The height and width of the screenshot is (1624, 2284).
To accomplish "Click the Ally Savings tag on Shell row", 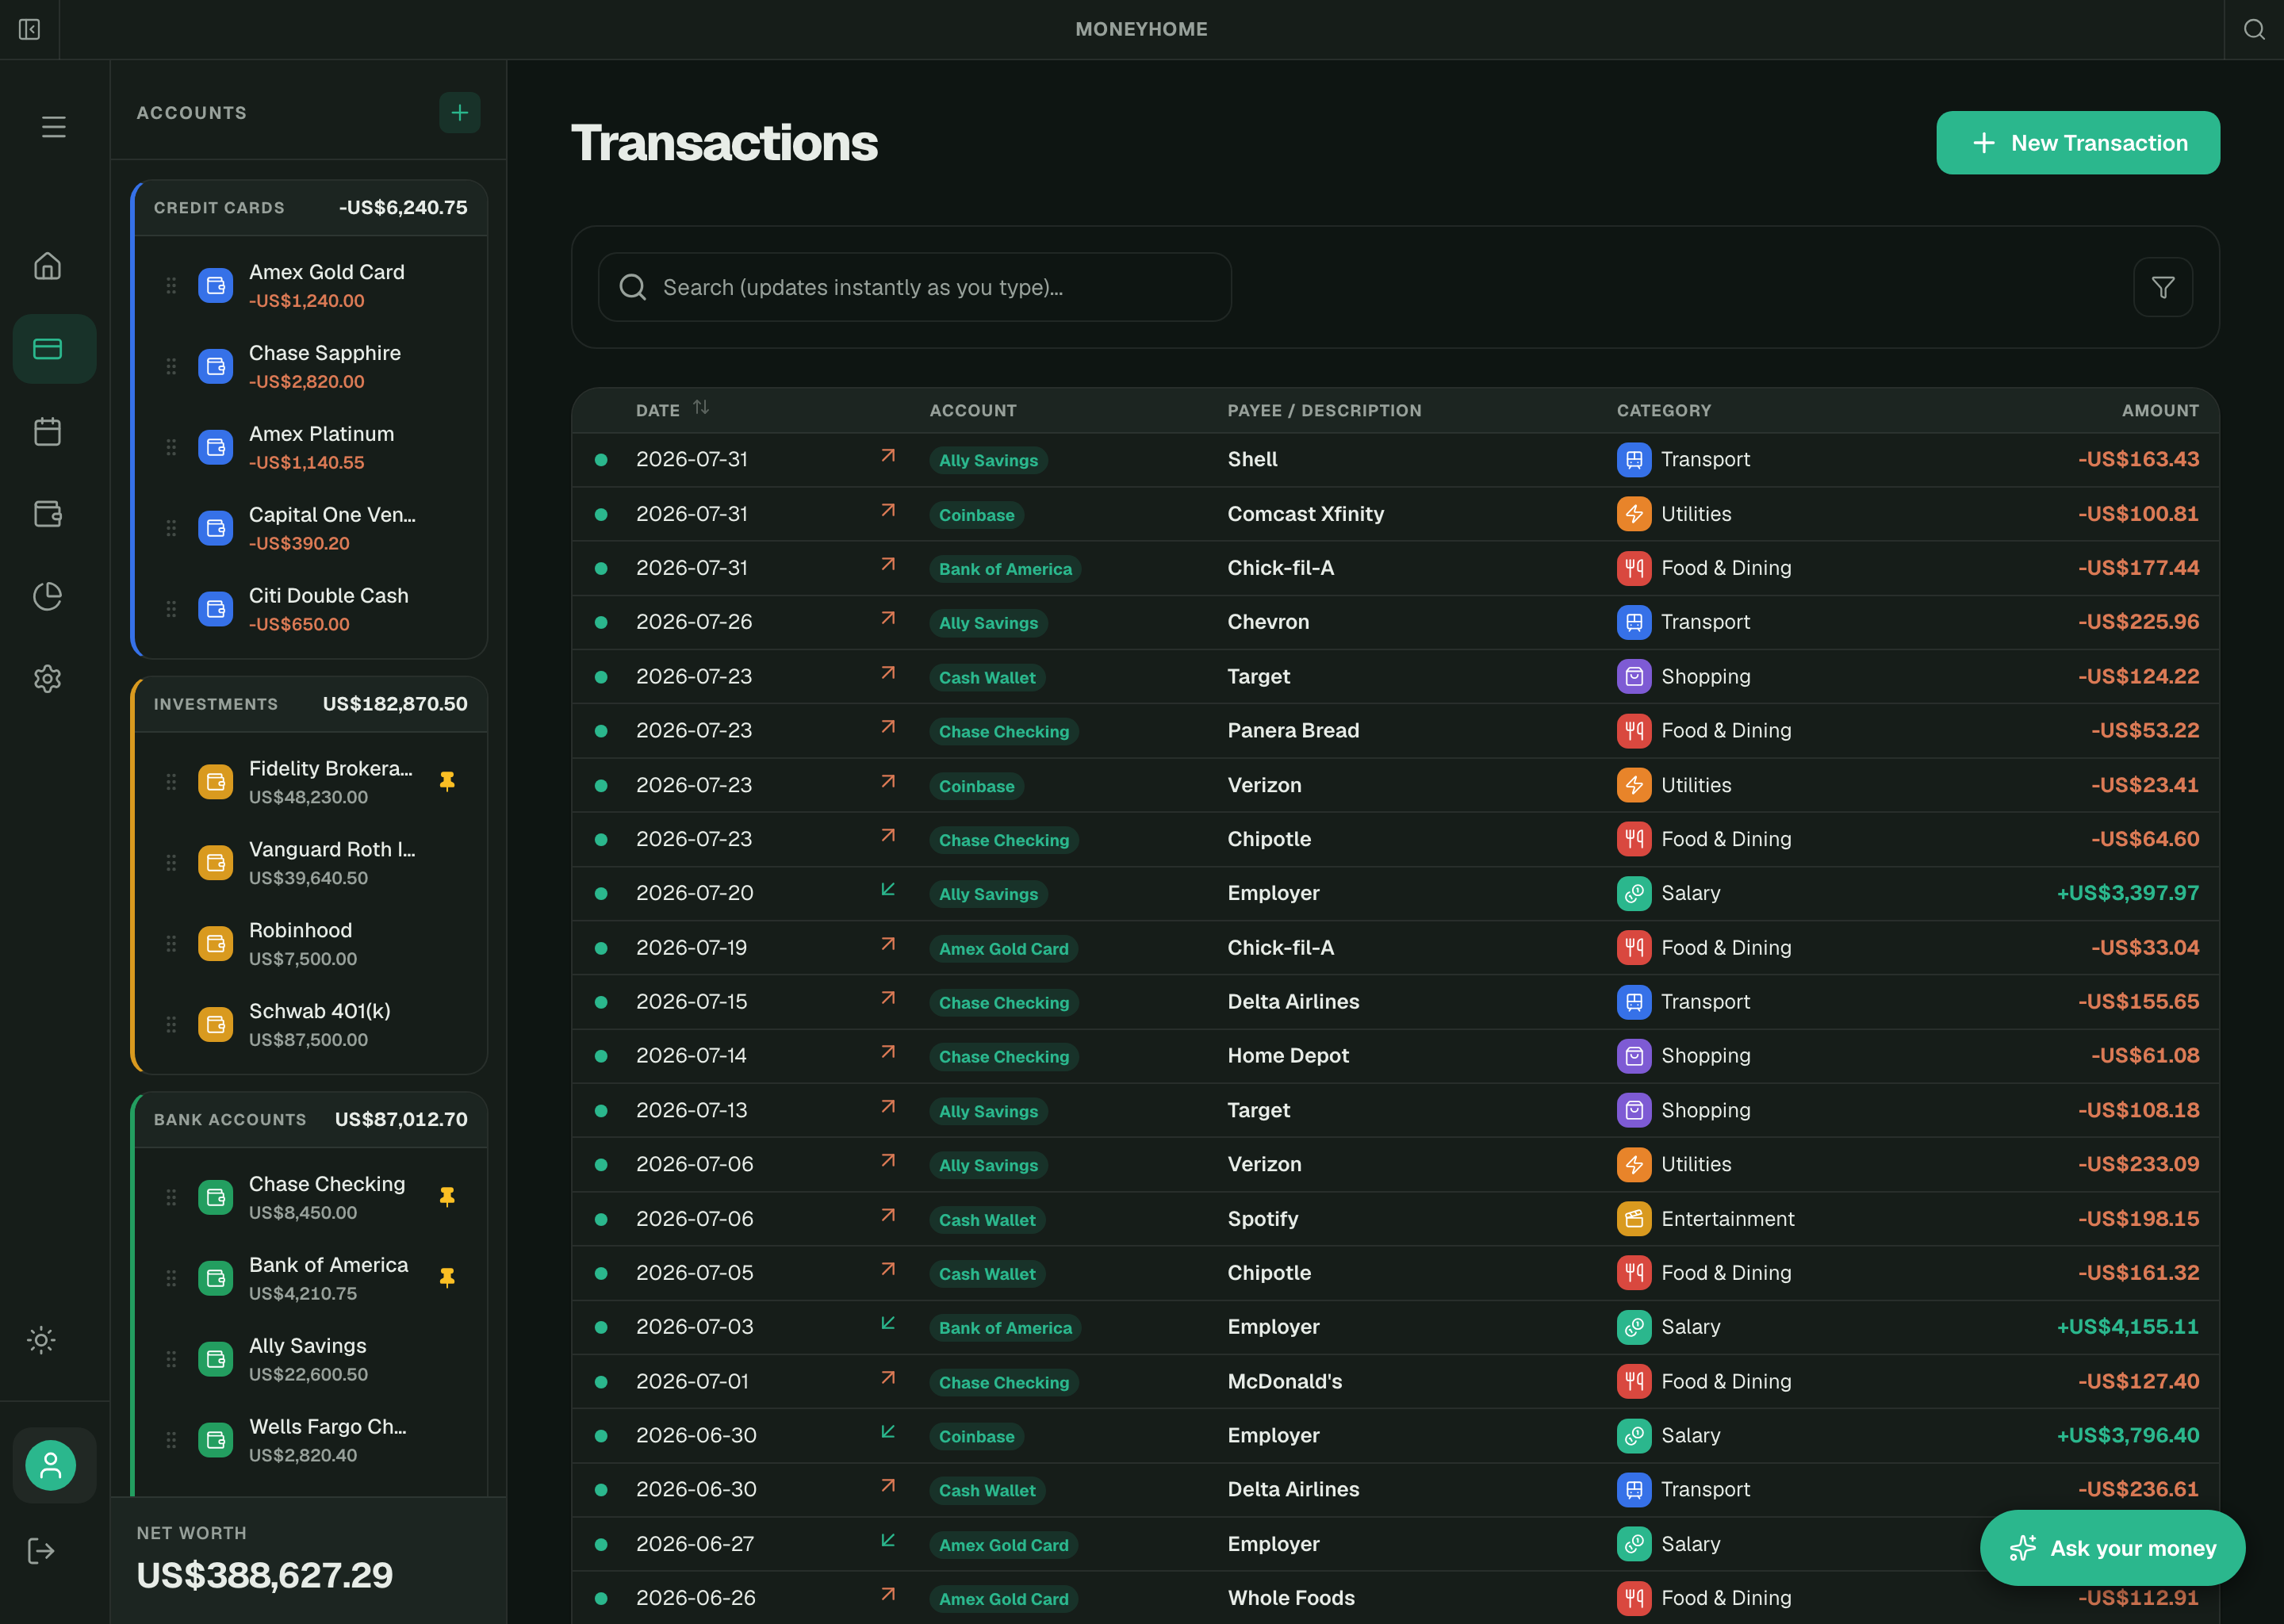I will (988, 461).
